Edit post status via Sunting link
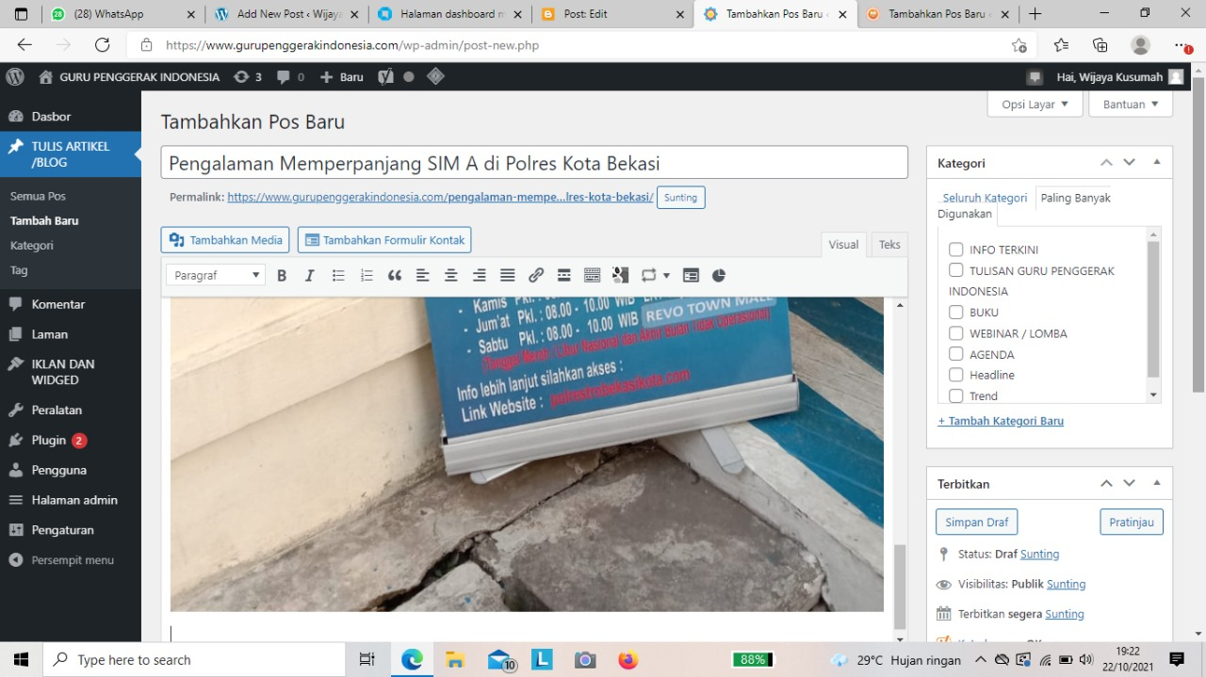 1039,555
